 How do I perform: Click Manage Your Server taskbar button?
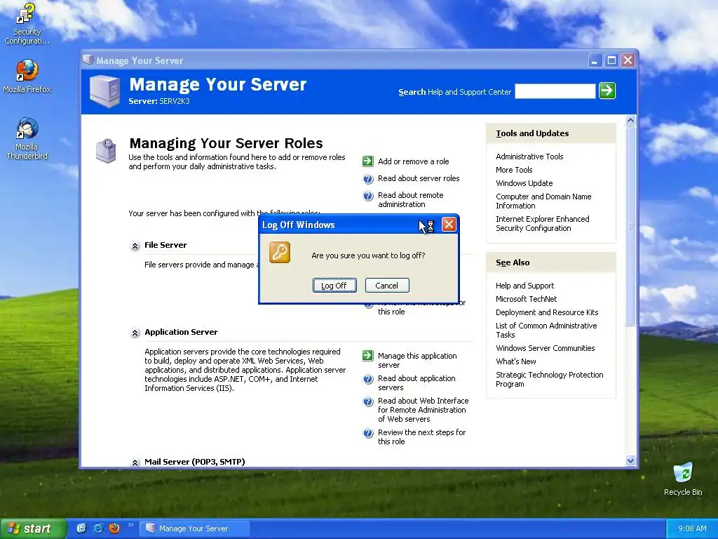coord(195,528)
